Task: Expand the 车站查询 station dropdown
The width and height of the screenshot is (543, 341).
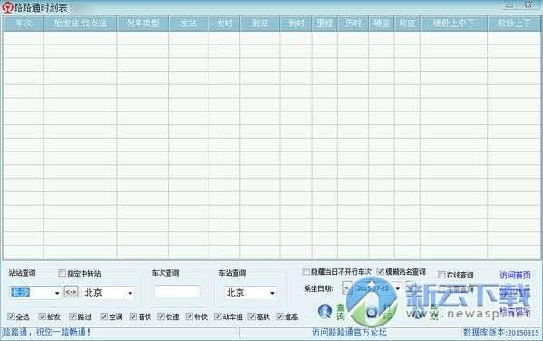Action: pos(272,293)
